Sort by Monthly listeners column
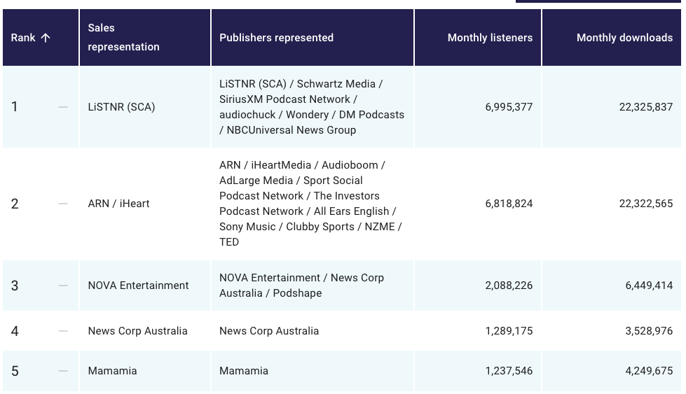The width and height of the screenshot is (686, 394). pyautogui.click(x=478, y=38)
